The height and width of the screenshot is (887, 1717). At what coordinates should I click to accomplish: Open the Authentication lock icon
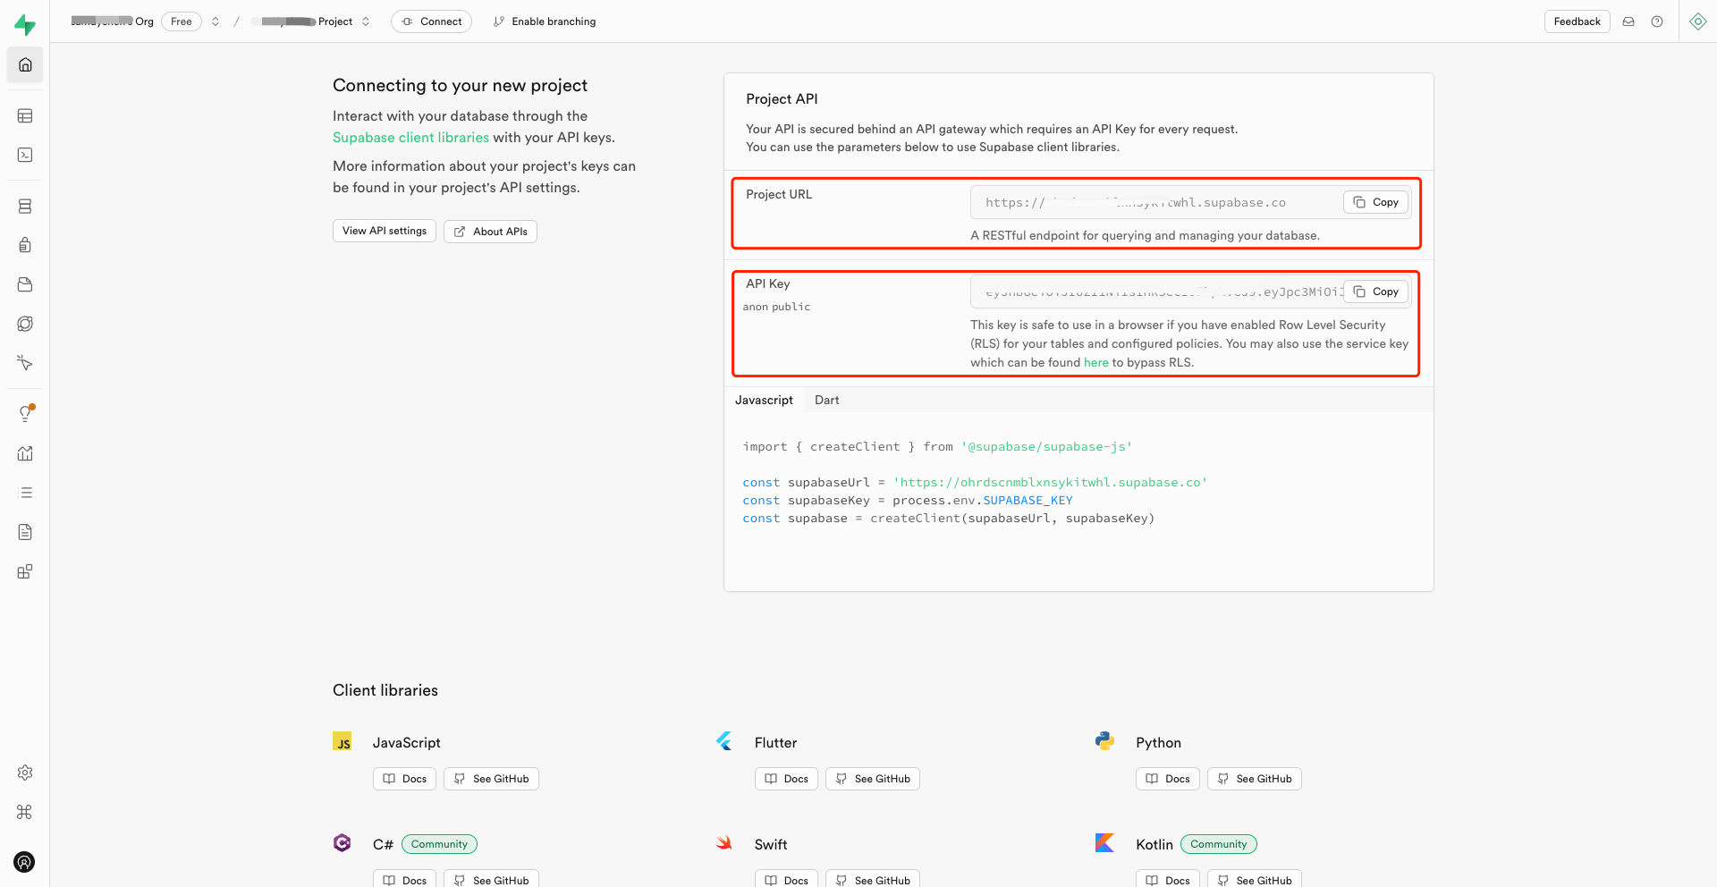click(x=25, y=245)
